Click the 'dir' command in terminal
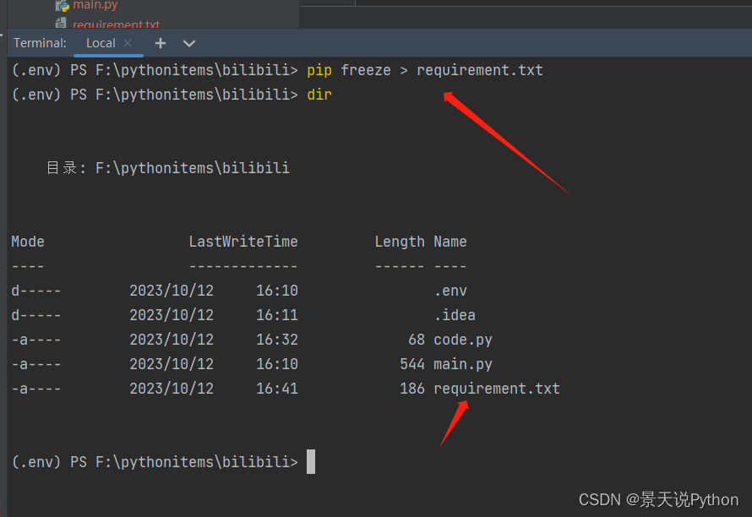This screenshot has height=517, width=752. (319, 95)
